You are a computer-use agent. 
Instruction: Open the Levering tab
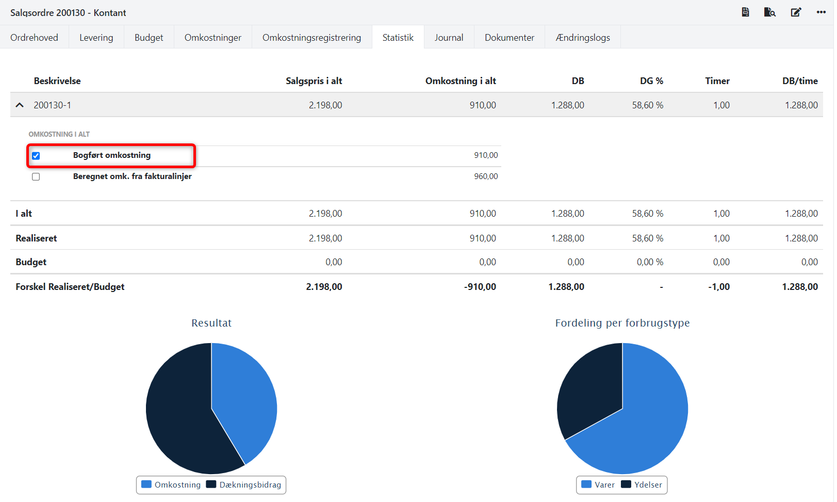tap(96, 38)
